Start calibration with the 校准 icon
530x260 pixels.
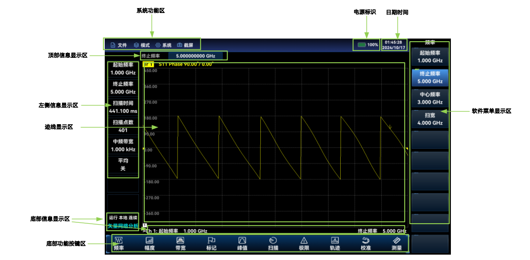click(365, 243)
